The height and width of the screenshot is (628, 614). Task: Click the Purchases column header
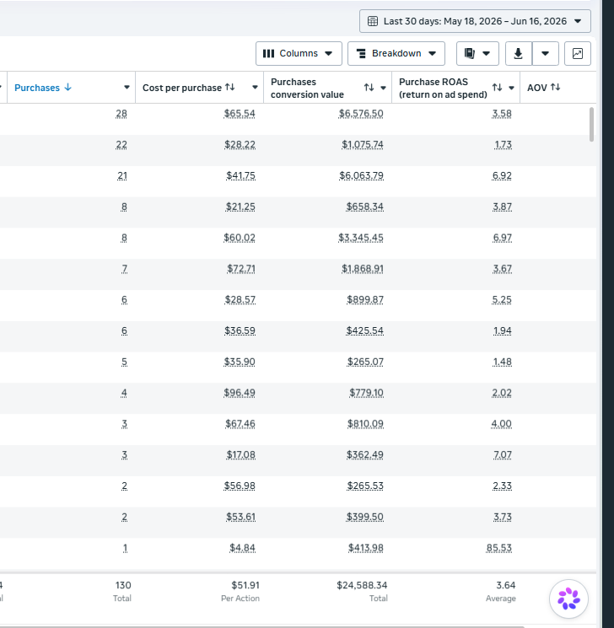pyautogui.click(x=37, y=88)
